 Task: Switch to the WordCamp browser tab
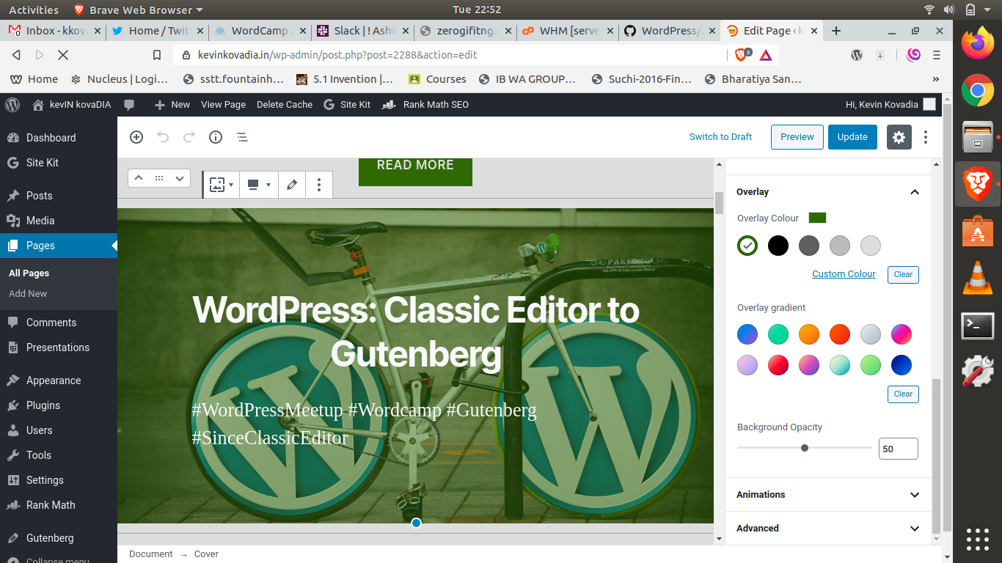(x=260, y=31)
